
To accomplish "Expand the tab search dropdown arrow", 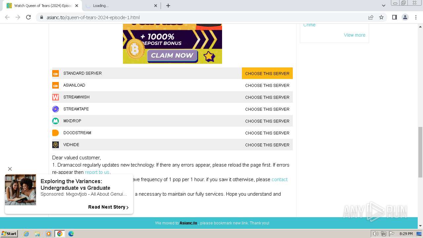I will click(x=384, y=6).
